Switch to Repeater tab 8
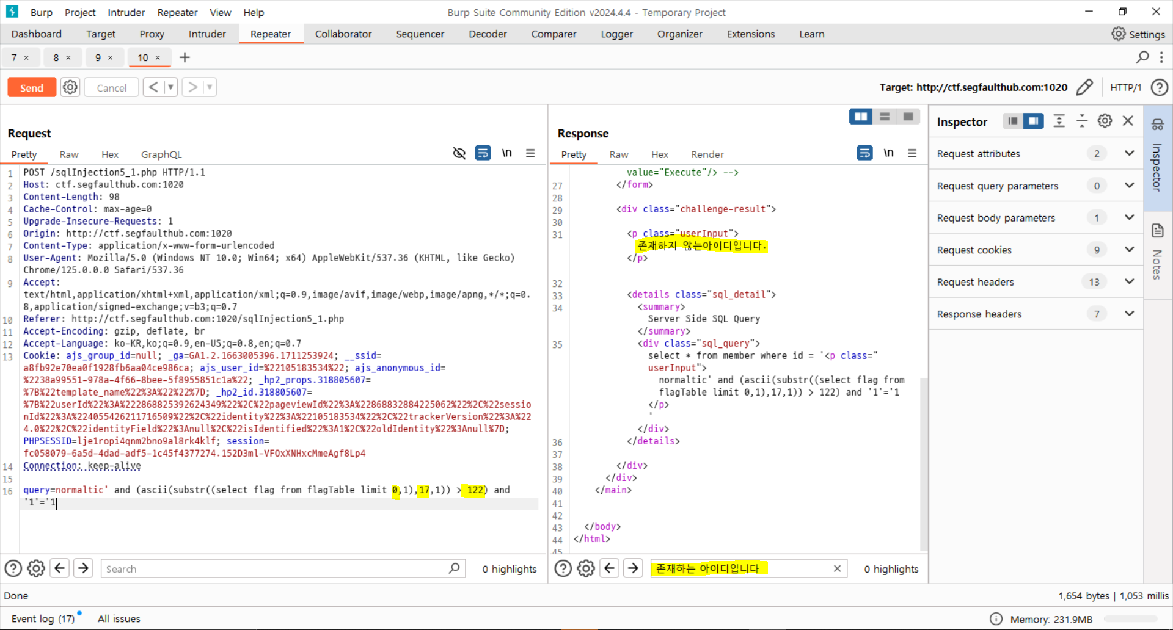This screenshot has width=1173, height=630. (56, 57)
